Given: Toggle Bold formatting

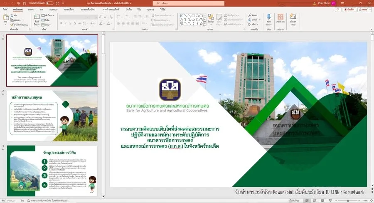Looking at the screenshot, I should [61, 23].
